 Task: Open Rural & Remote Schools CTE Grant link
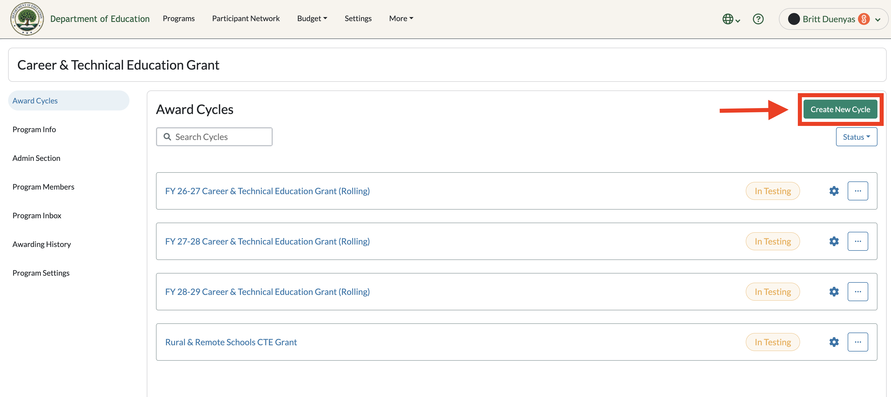coord(231,342)
